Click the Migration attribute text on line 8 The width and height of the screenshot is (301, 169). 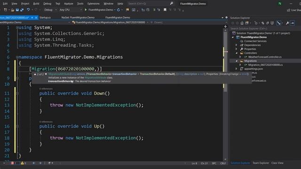coord(43,69)
